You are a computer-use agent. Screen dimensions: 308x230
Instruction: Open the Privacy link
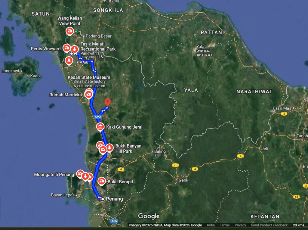(240, 225)
